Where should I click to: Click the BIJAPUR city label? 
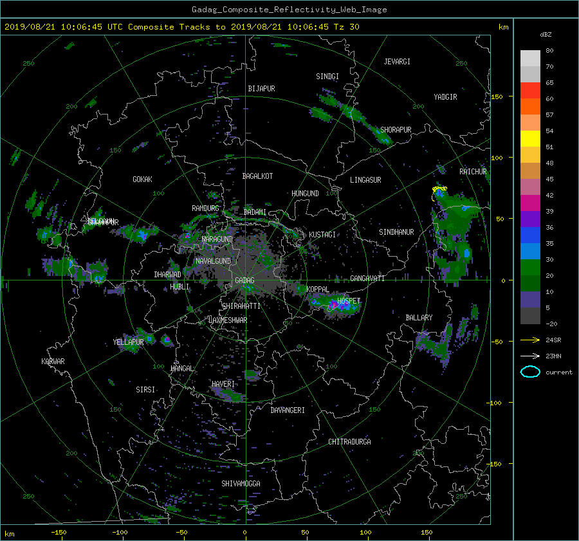261,89
